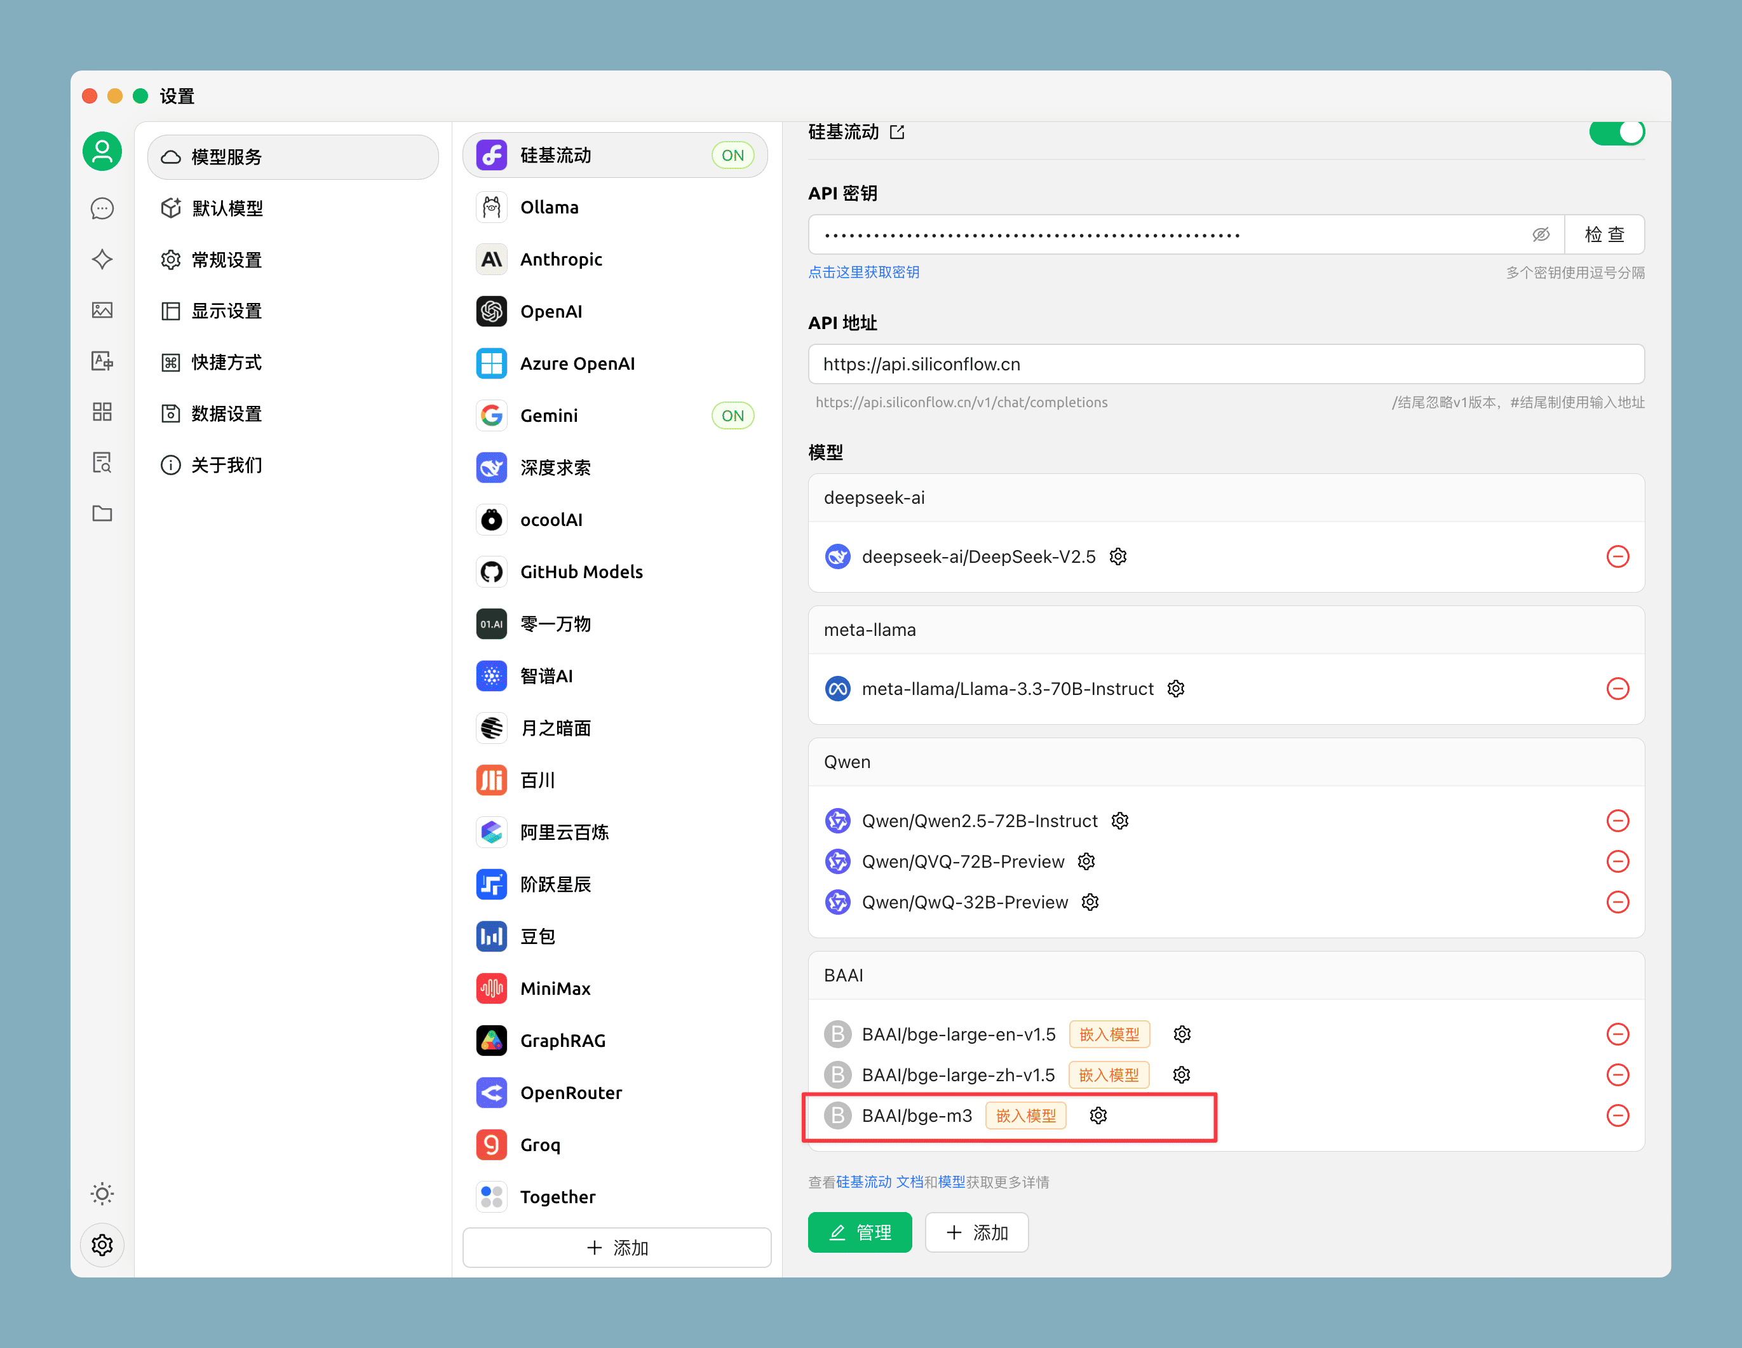Viewport: 1742px width, 1348px height.
Task: Remove BAAI/bge-large-en-v1.5 model
Action: click(1617, 1035)
